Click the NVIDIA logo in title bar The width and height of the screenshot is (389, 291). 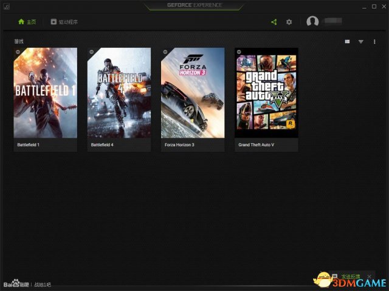pos(7,7)
